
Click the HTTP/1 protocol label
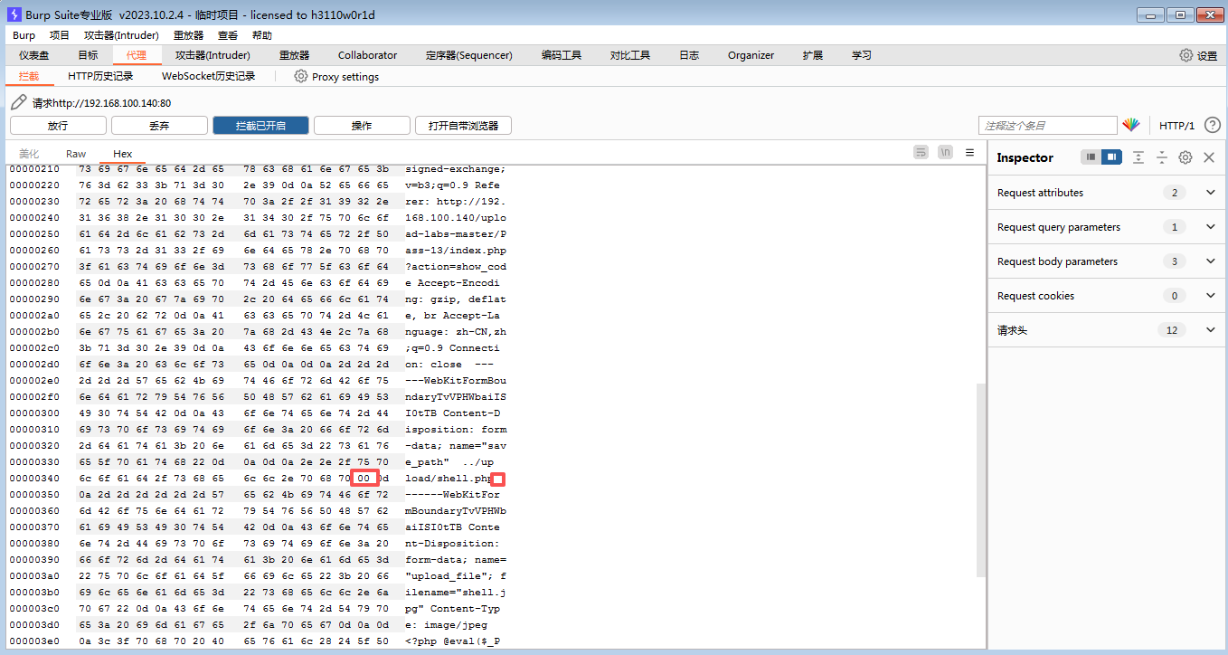1177,126
